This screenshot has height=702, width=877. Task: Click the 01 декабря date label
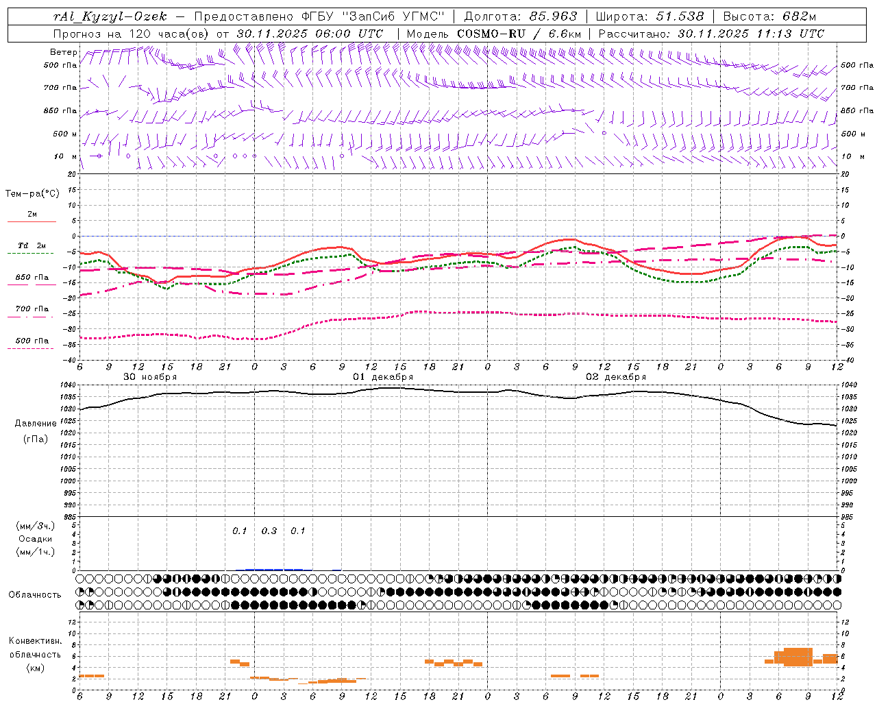coord(383,377)
